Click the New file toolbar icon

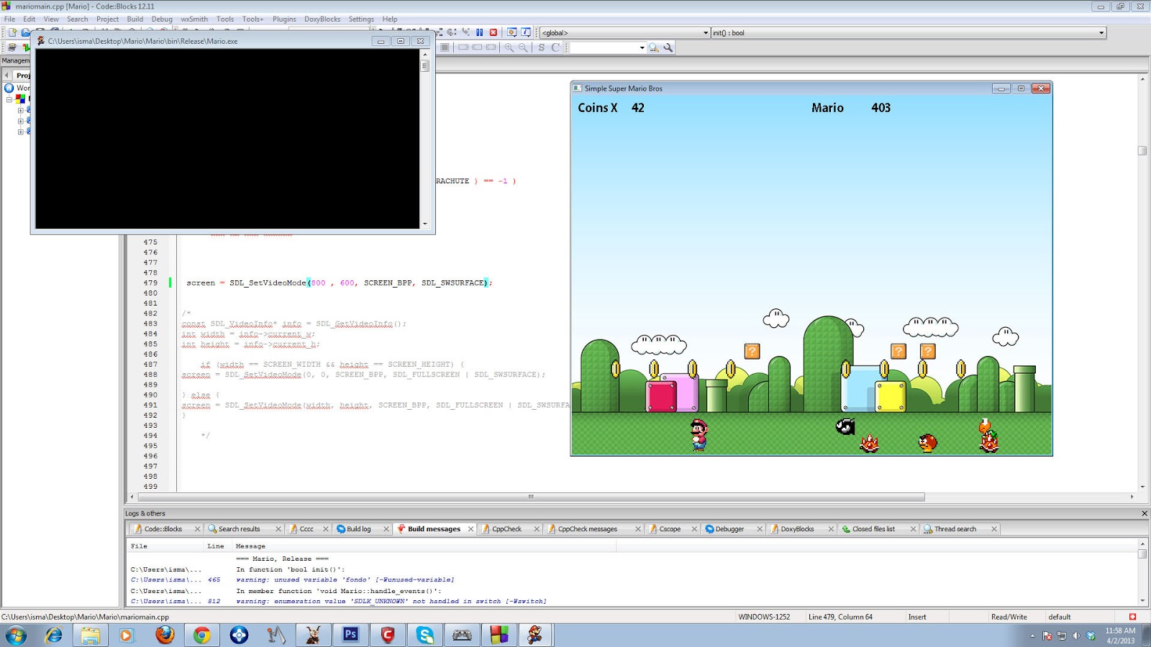(12, 32)
